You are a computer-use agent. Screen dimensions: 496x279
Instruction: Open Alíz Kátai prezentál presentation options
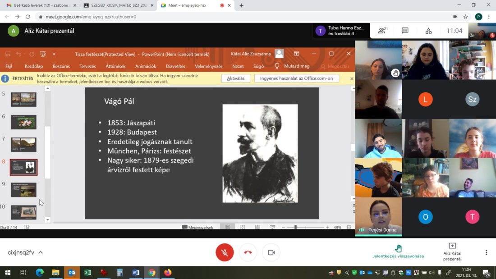pos(452,252)
